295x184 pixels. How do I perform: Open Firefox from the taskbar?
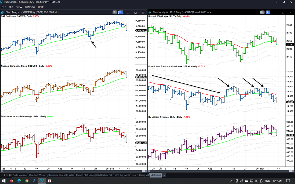pyautogui.click(x=12, y=181)
